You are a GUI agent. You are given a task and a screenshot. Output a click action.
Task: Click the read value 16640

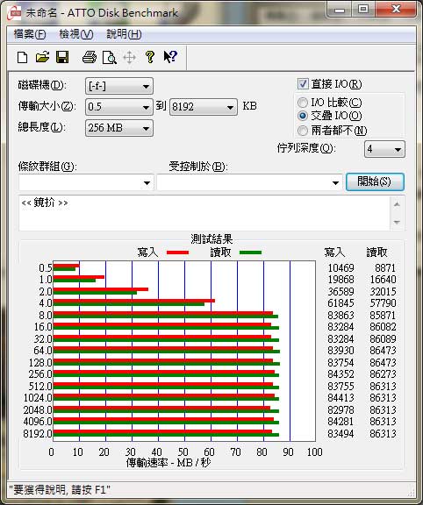383,279
